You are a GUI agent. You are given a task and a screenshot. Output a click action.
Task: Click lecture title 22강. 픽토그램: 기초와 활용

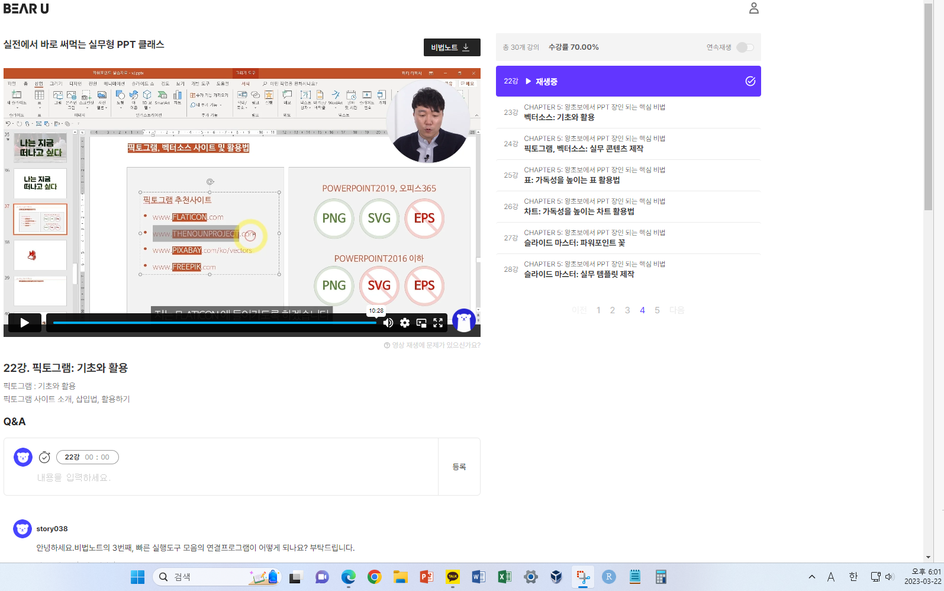tap(66, 368)
